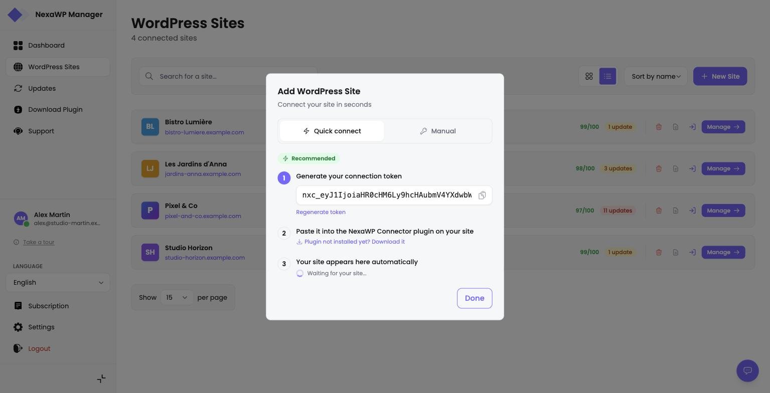Open the report icon for Bistro Lumière
Screen dimensions: 770x393
pyautogui.click(x=676, y=127)
